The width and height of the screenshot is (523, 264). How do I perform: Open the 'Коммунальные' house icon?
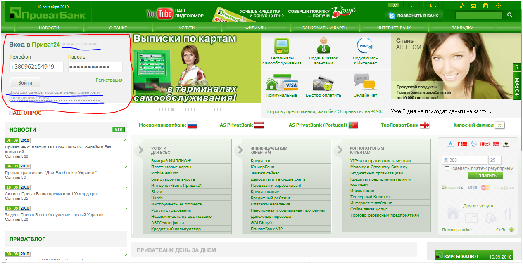[281, 83]
